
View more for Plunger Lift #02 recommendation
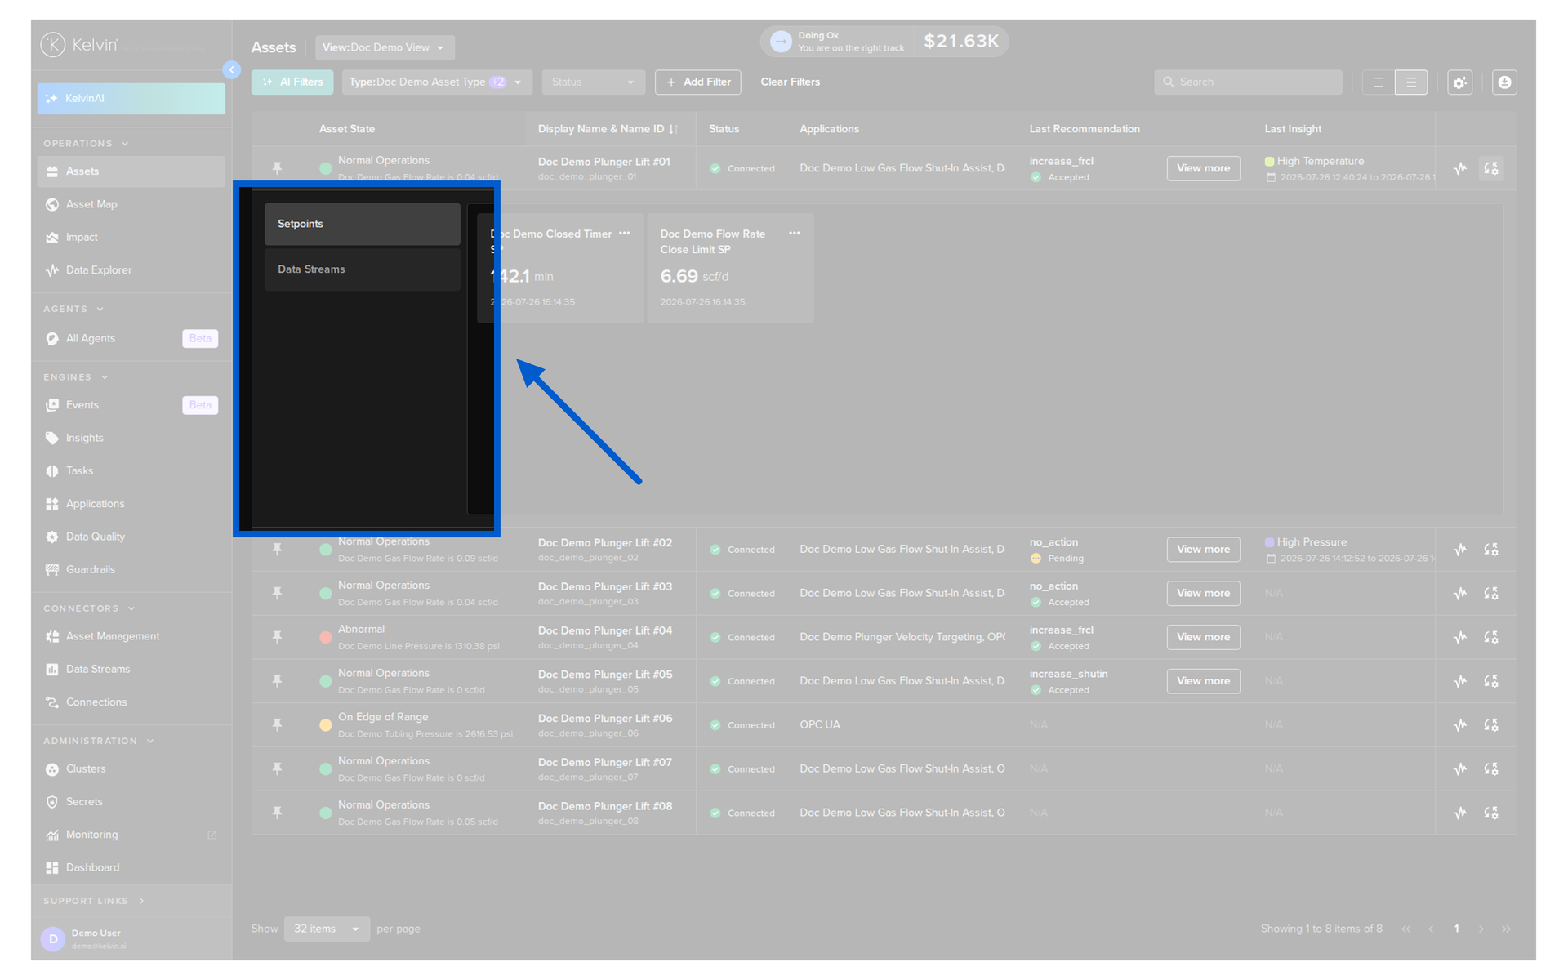[1203, 550]
